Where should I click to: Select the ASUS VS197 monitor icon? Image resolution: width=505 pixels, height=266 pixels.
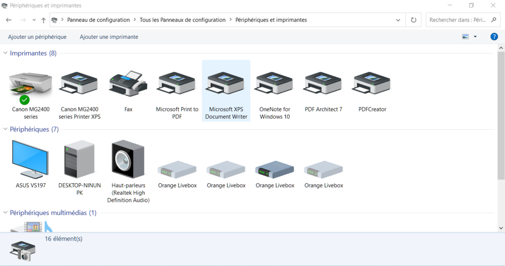[30, 160]
